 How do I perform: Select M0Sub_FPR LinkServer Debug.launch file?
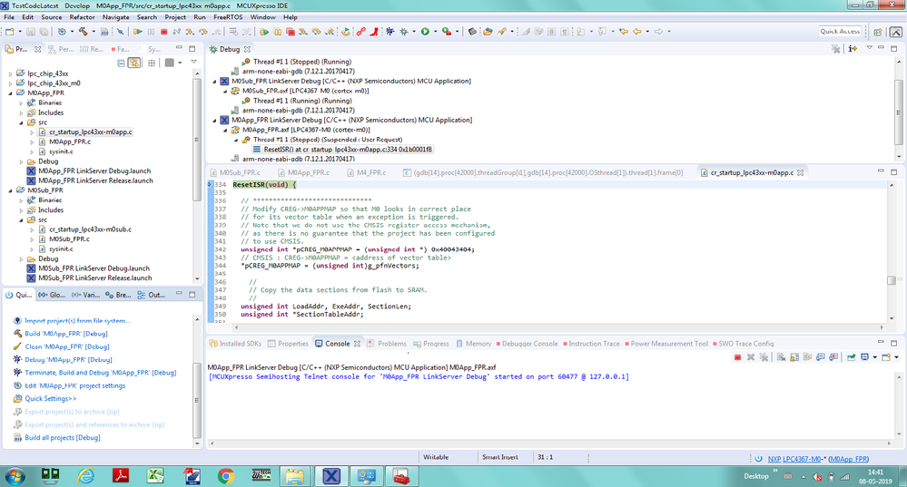[x=94, y=268]
